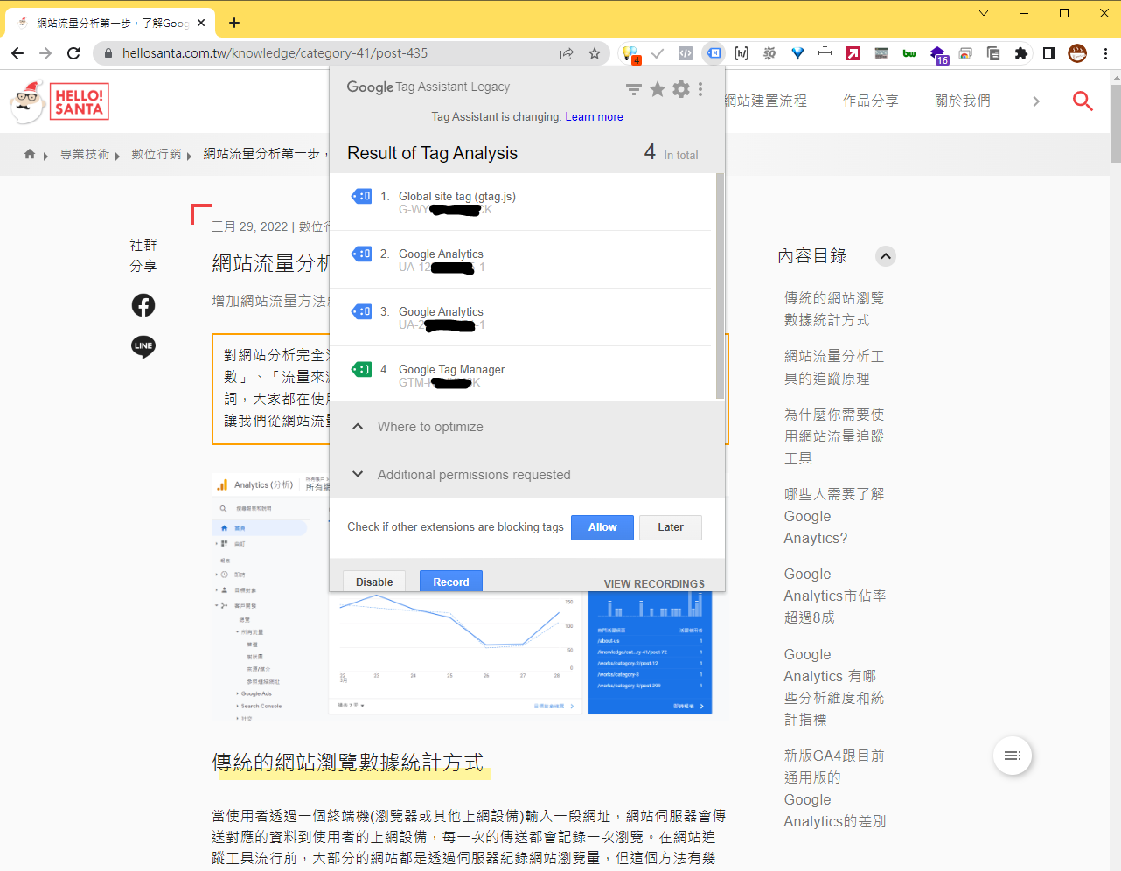Click the star icon in Tag Assistant header
The width and height of the screenshot is (1121, 871).
point(658,88)
